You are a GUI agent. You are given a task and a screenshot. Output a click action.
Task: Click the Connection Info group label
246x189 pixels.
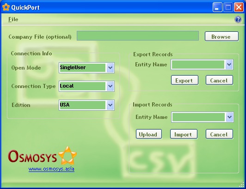(31, 53)
